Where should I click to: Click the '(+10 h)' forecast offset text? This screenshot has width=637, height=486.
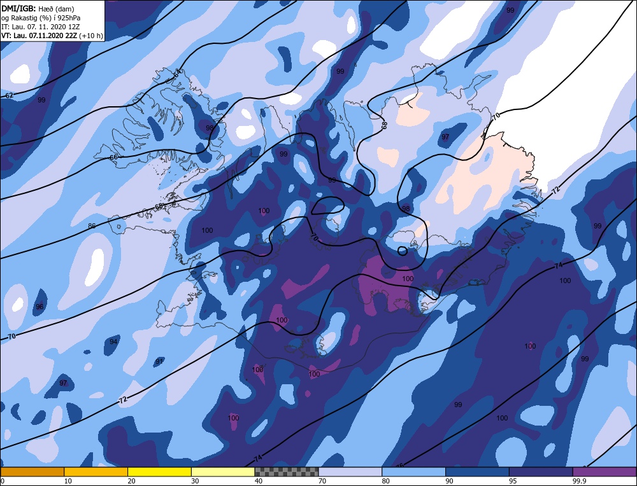[x=91, y=35]
